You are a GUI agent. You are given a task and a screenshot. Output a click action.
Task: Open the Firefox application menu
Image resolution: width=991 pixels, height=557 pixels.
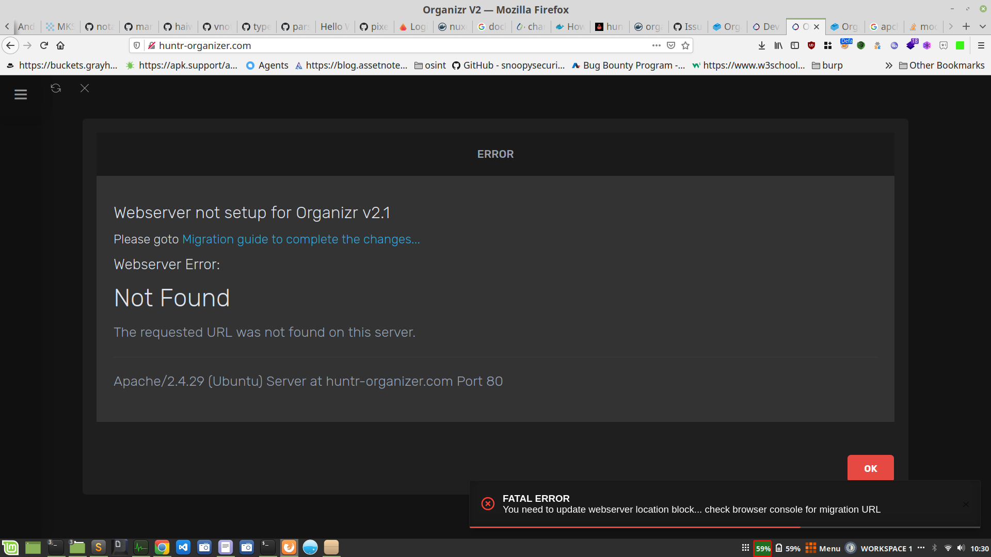[982, 45]
